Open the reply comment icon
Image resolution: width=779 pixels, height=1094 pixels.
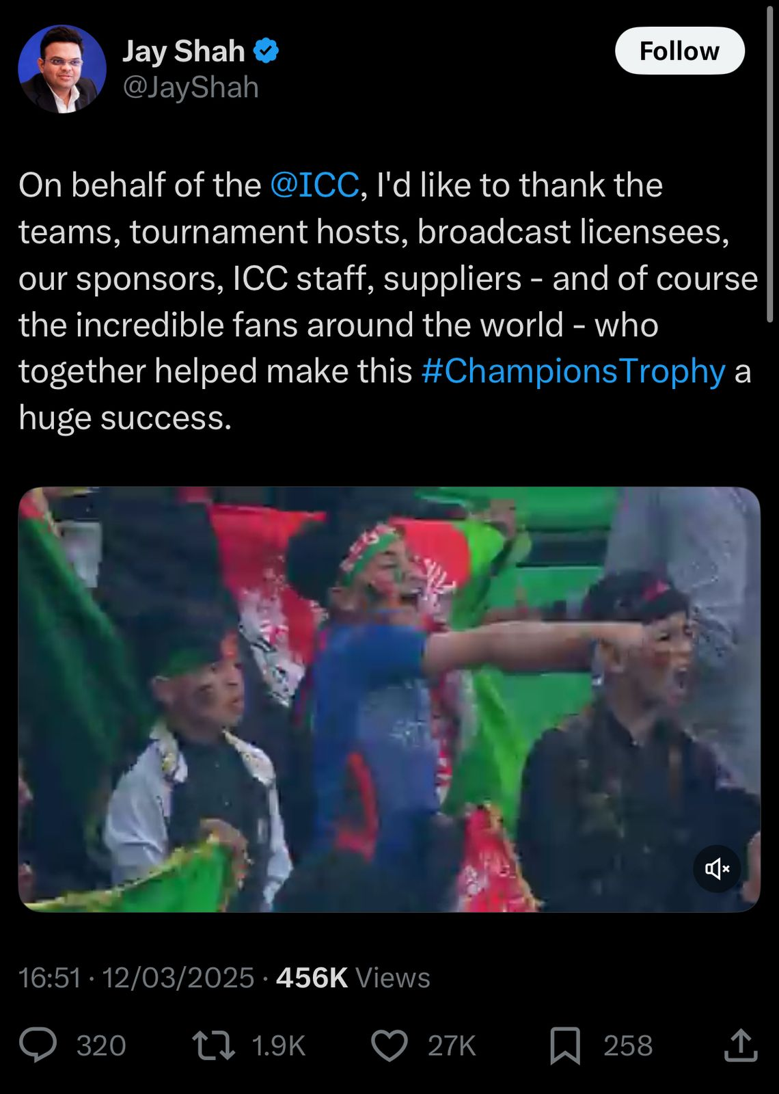click(x=38, y=1045)
